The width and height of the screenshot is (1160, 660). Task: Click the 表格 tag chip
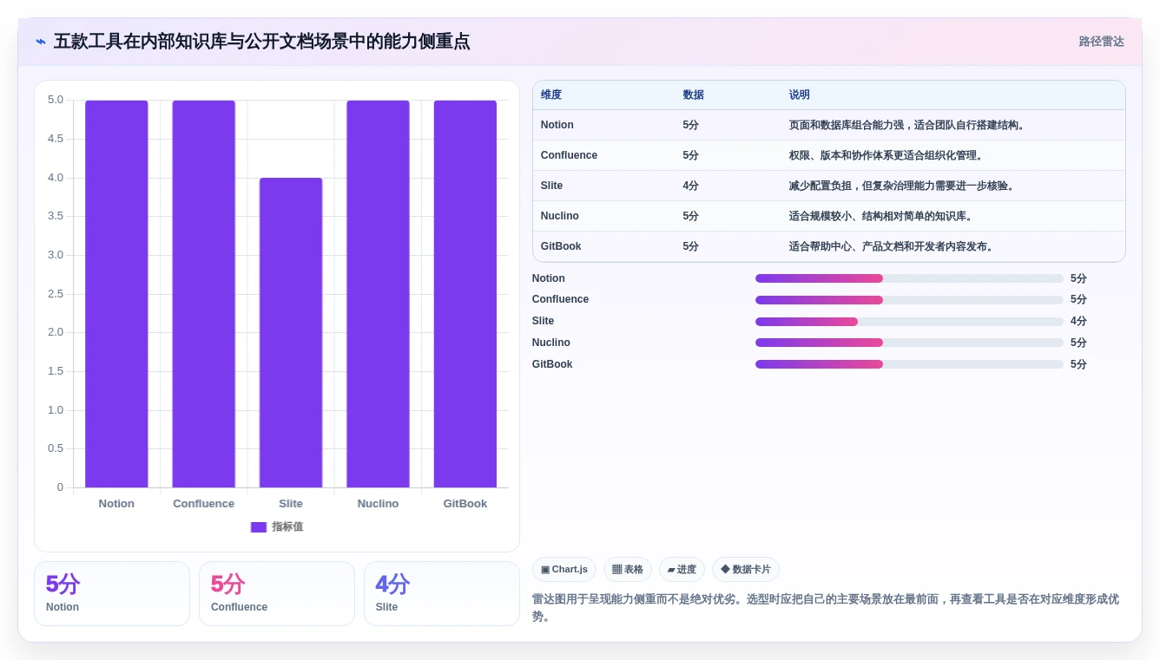628,570
